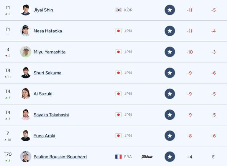Screen dimensions: 227x166
Task: Favorite Jiyai Shin with the star icon
Action: click(170, 10)
